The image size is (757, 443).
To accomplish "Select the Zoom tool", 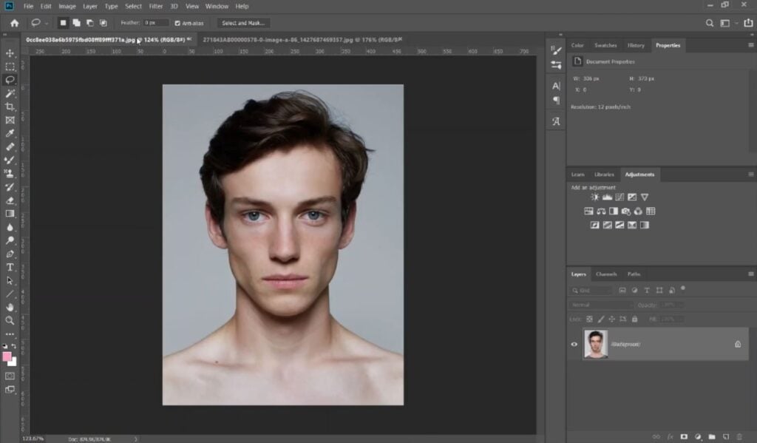I will tap(10, 320).
